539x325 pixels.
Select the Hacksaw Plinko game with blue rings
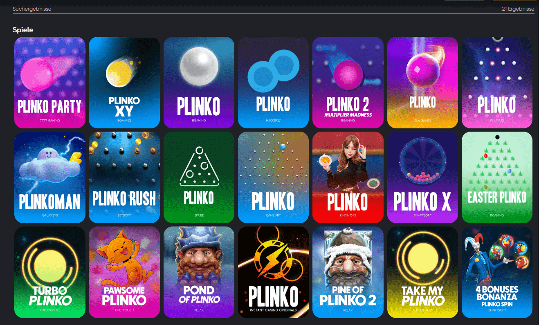pos(273,83)
